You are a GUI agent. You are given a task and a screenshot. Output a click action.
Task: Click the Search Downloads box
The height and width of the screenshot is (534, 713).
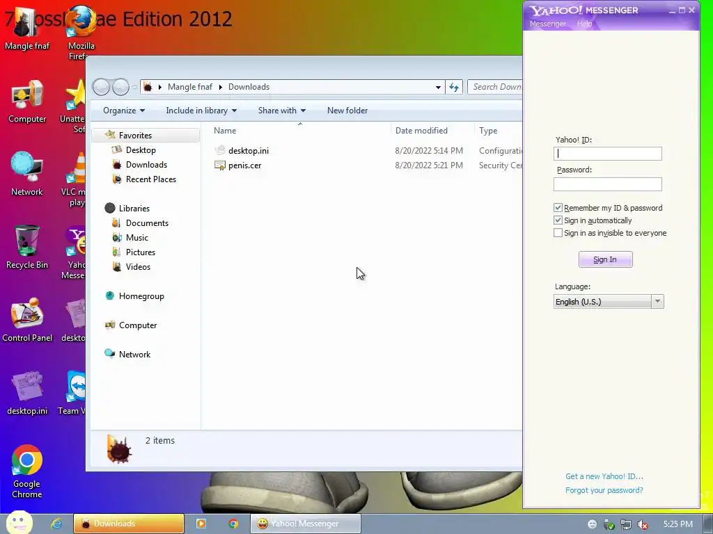(495, 87)
